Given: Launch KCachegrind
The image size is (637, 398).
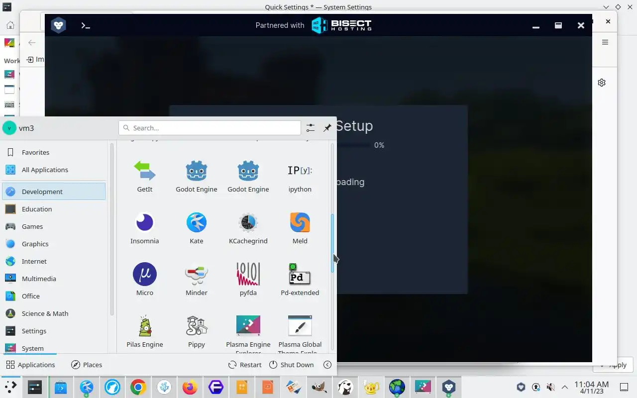Looking at the screenshot, I should coord(248,228).
